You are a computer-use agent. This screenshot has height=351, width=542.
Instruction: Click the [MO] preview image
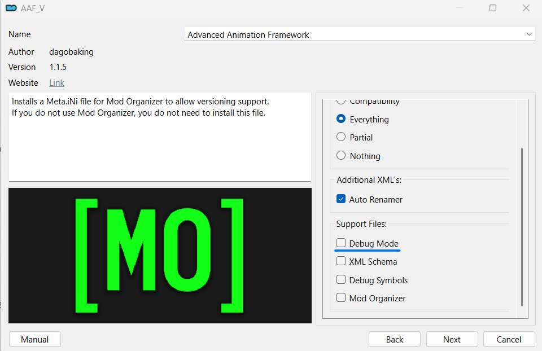pos(160,256)
